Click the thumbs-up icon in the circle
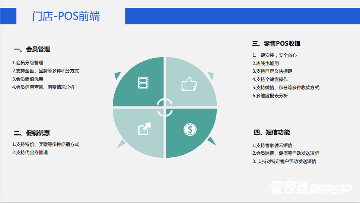 coord(189,84)
